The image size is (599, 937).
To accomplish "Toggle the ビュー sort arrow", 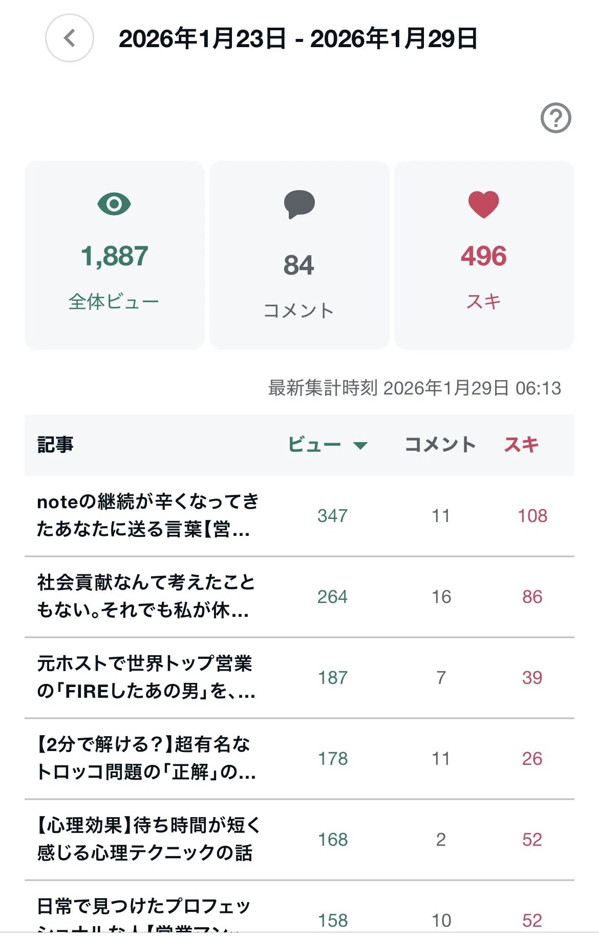I will click(360, 445).
